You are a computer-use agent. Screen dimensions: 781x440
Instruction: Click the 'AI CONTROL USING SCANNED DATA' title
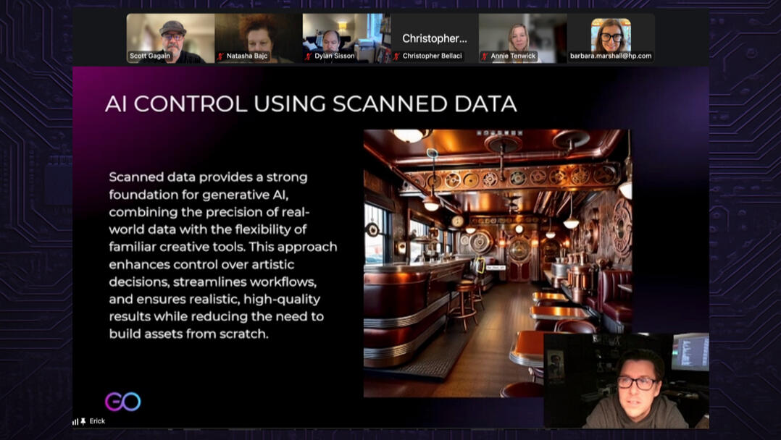point(311,103)
